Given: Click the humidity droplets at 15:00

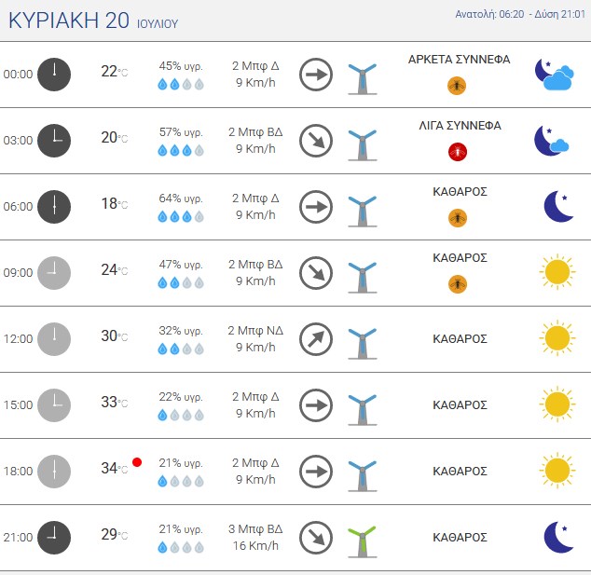Looking at the screenshot, I should tap(181, 416).
